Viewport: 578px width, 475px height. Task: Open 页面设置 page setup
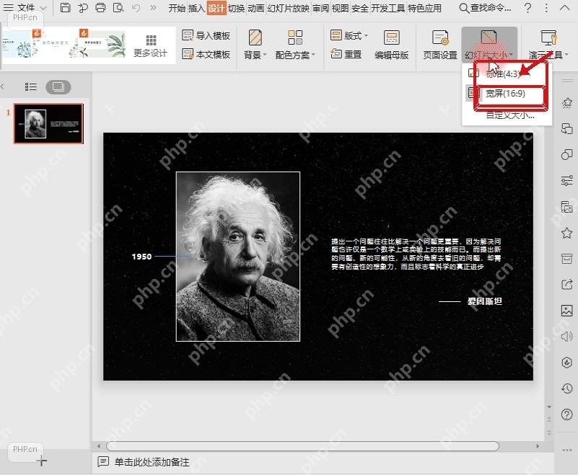[440, 45]
